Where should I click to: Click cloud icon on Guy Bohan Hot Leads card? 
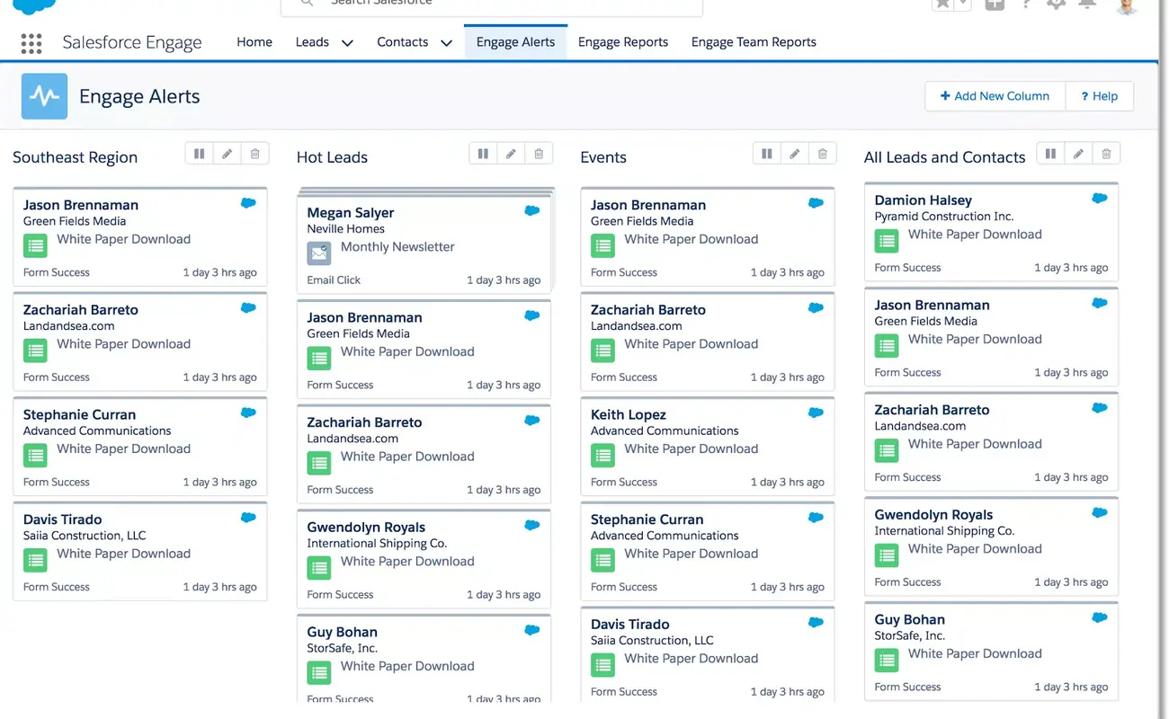point(532,630)
